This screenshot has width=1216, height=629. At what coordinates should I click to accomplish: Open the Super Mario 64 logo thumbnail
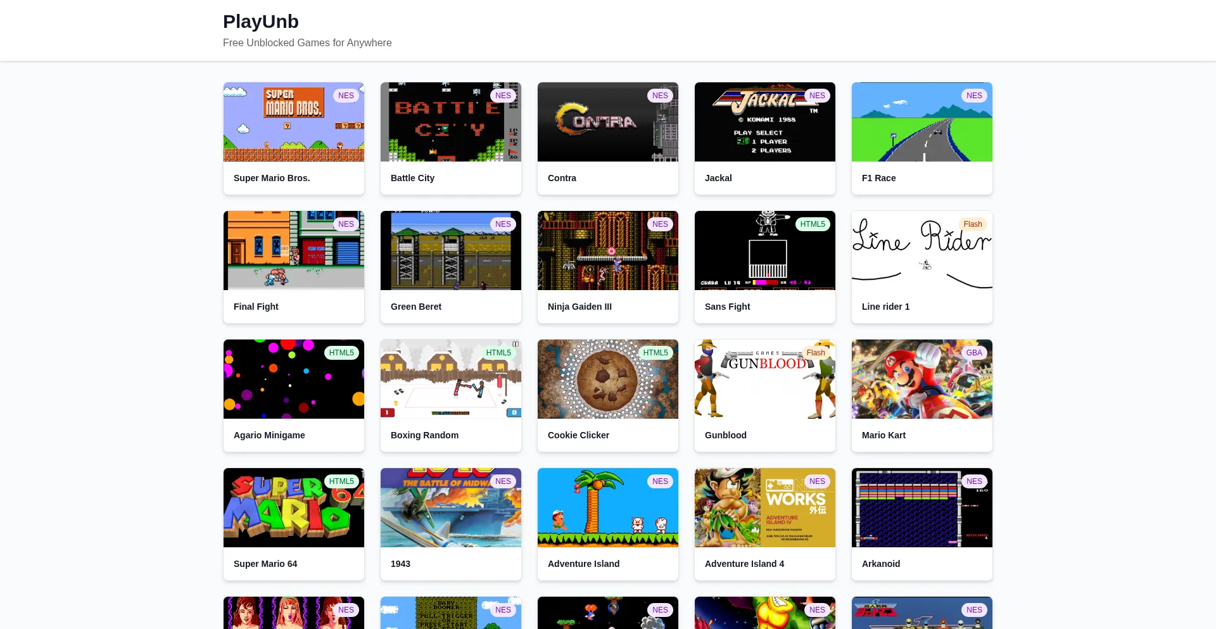click(x=293, y=508)
